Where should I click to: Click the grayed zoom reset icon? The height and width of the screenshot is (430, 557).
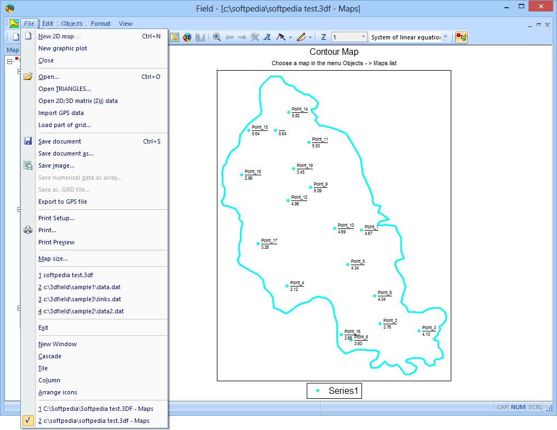coord(255,37)
